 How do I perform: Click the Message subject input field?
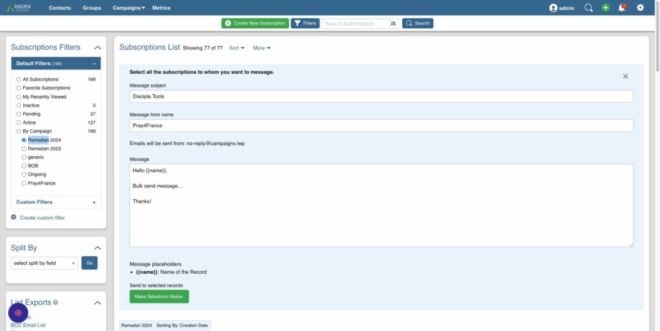coord(381,96)
